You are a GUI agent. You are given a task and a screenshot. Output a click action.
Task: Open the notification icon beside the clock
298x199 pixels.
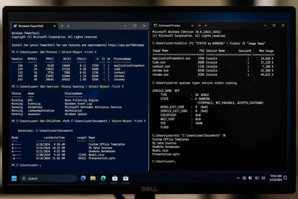click(285, 178)
